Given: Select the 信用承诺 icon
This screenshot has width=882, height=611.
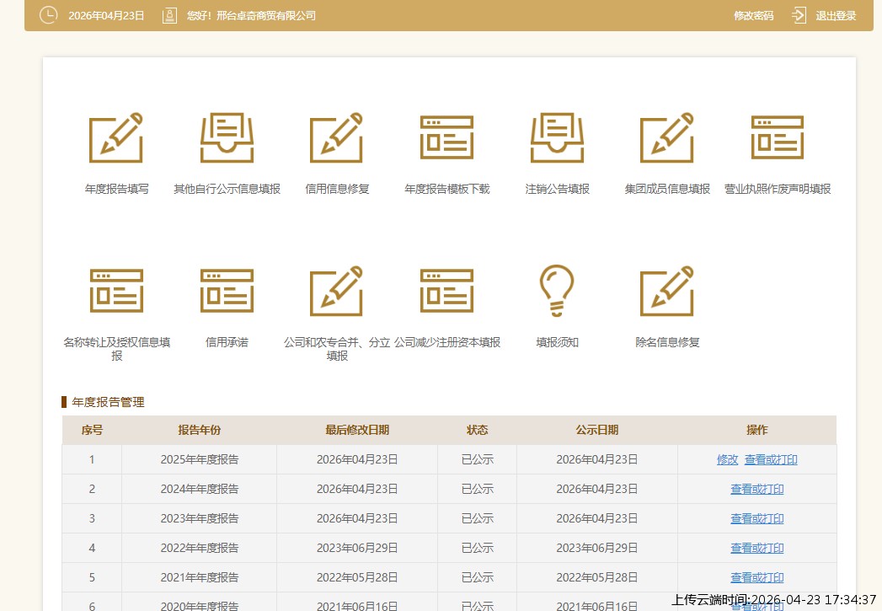Looking at the screenshot, I should tap(227, 292).
